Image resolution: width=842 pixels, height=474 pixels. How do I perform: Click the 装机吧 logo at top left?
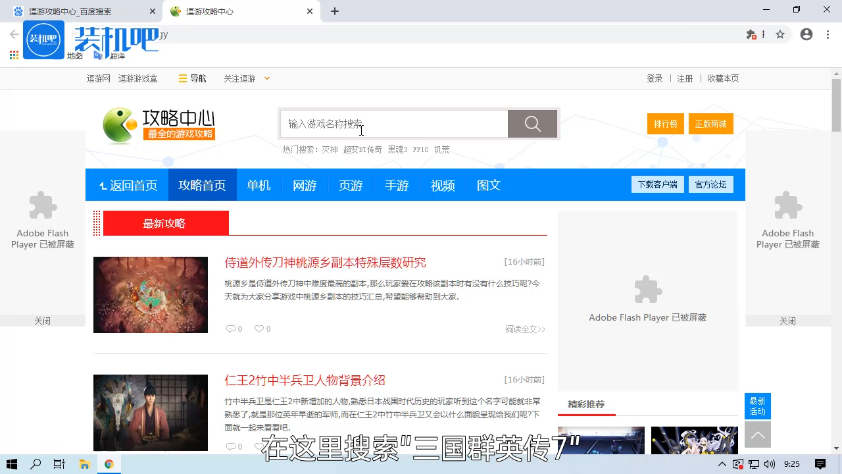(x=43, y=39)
